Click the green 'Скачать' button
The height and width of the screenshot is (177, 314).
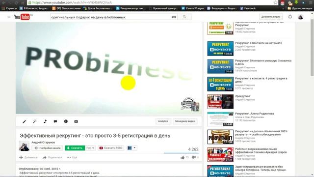(x=75, y=148)
